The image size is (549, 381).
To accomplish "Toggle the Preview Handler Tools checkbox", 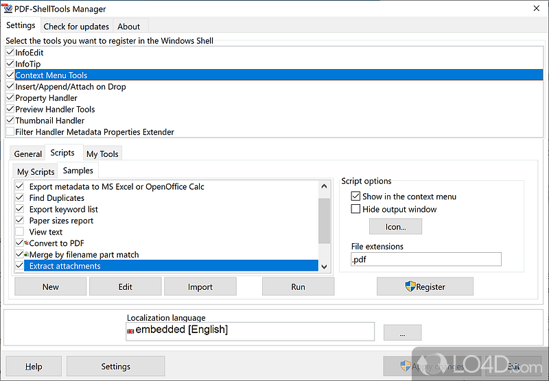I will (10, 109).
